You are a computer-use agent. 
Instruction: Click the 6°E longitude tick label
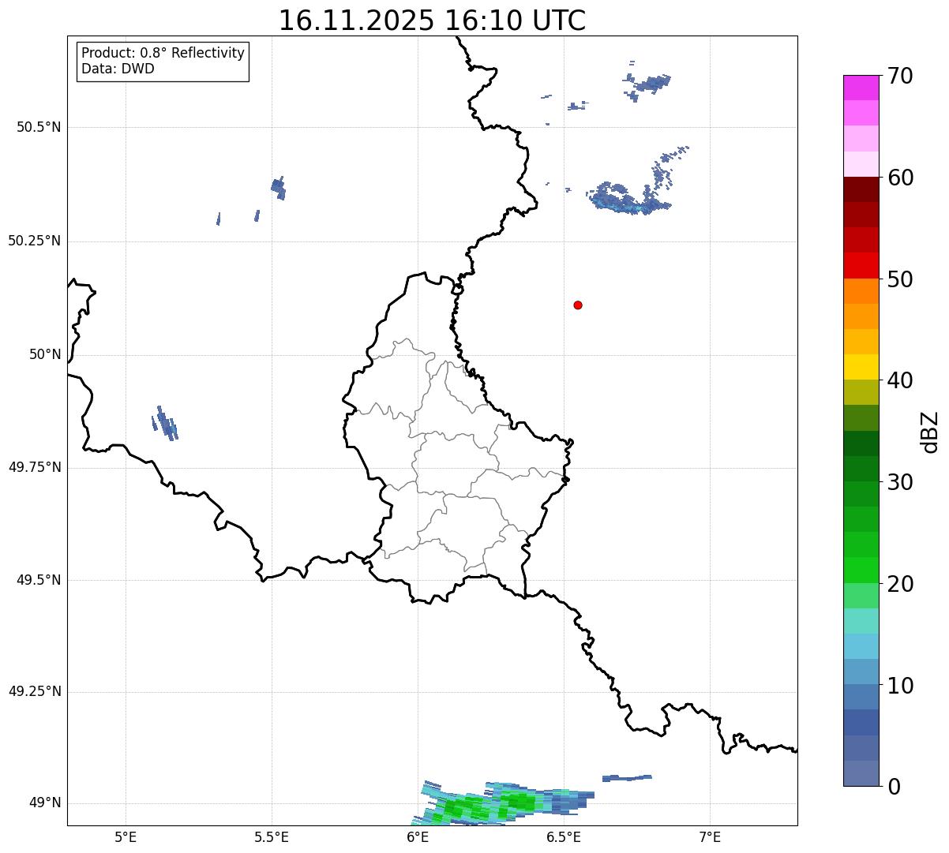click(418, 836)
